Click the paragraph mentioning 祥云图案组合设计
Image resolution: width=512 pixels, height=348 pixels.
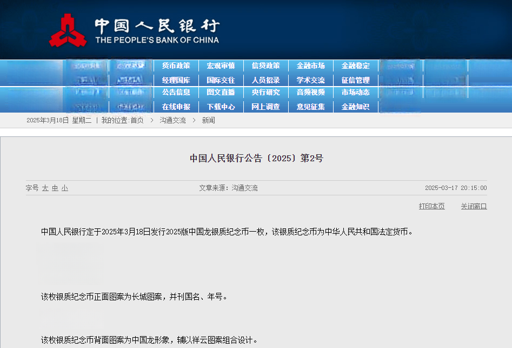click(149, 340)
